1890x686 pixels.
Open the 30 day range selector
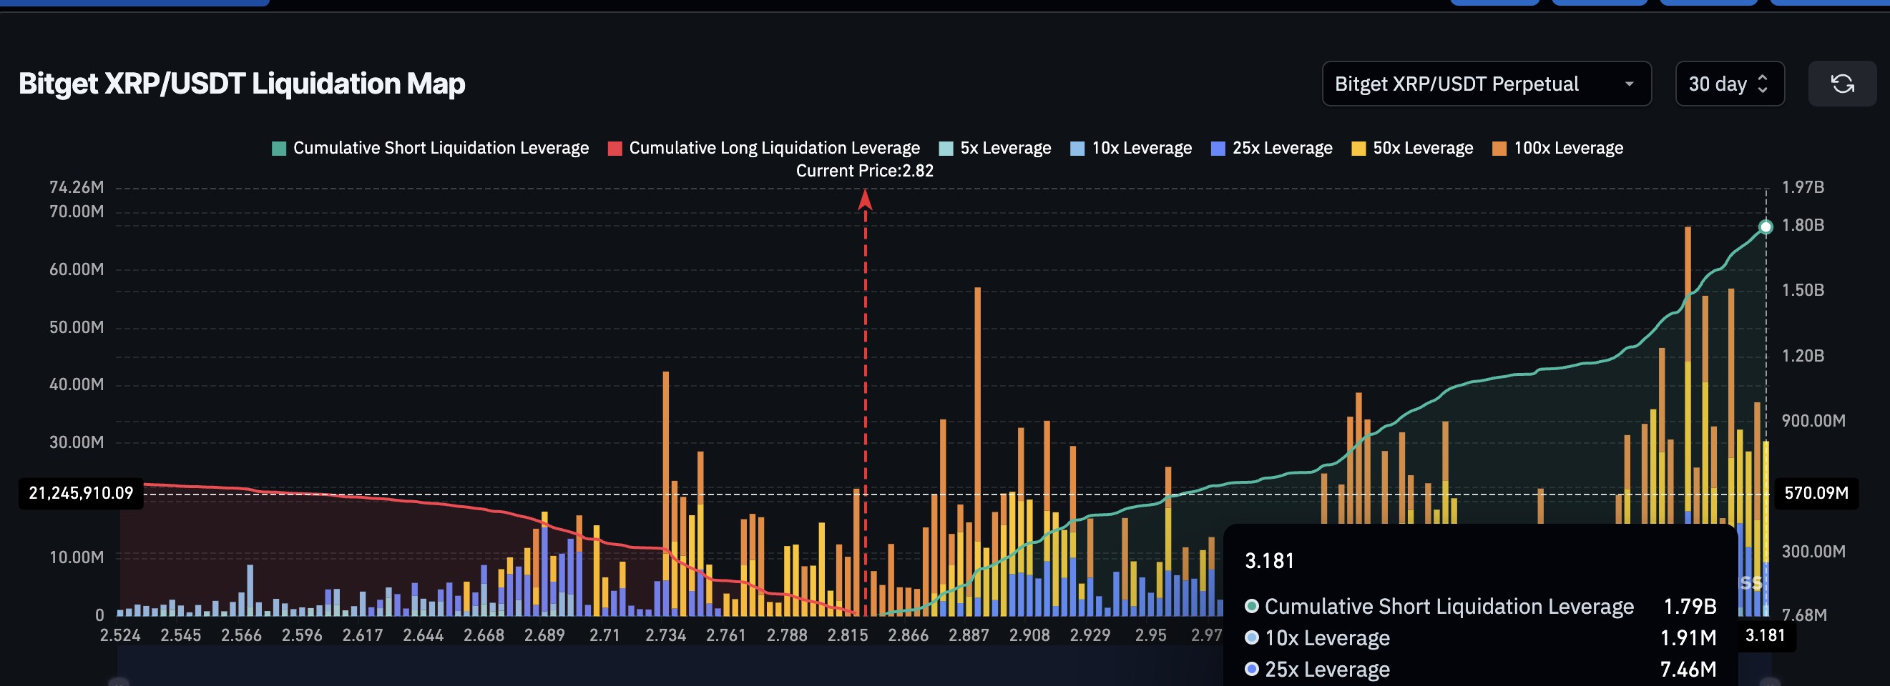point(1729,84)
